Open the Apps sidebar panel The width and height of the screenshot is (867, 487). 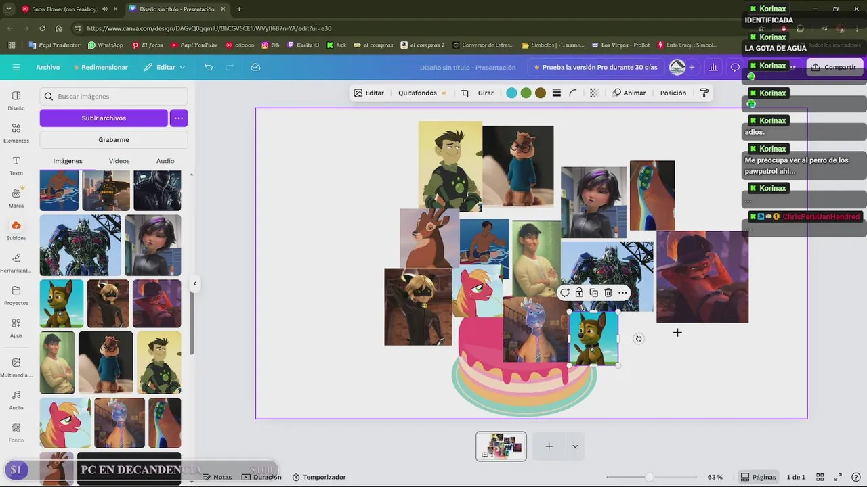coord(16,327)
